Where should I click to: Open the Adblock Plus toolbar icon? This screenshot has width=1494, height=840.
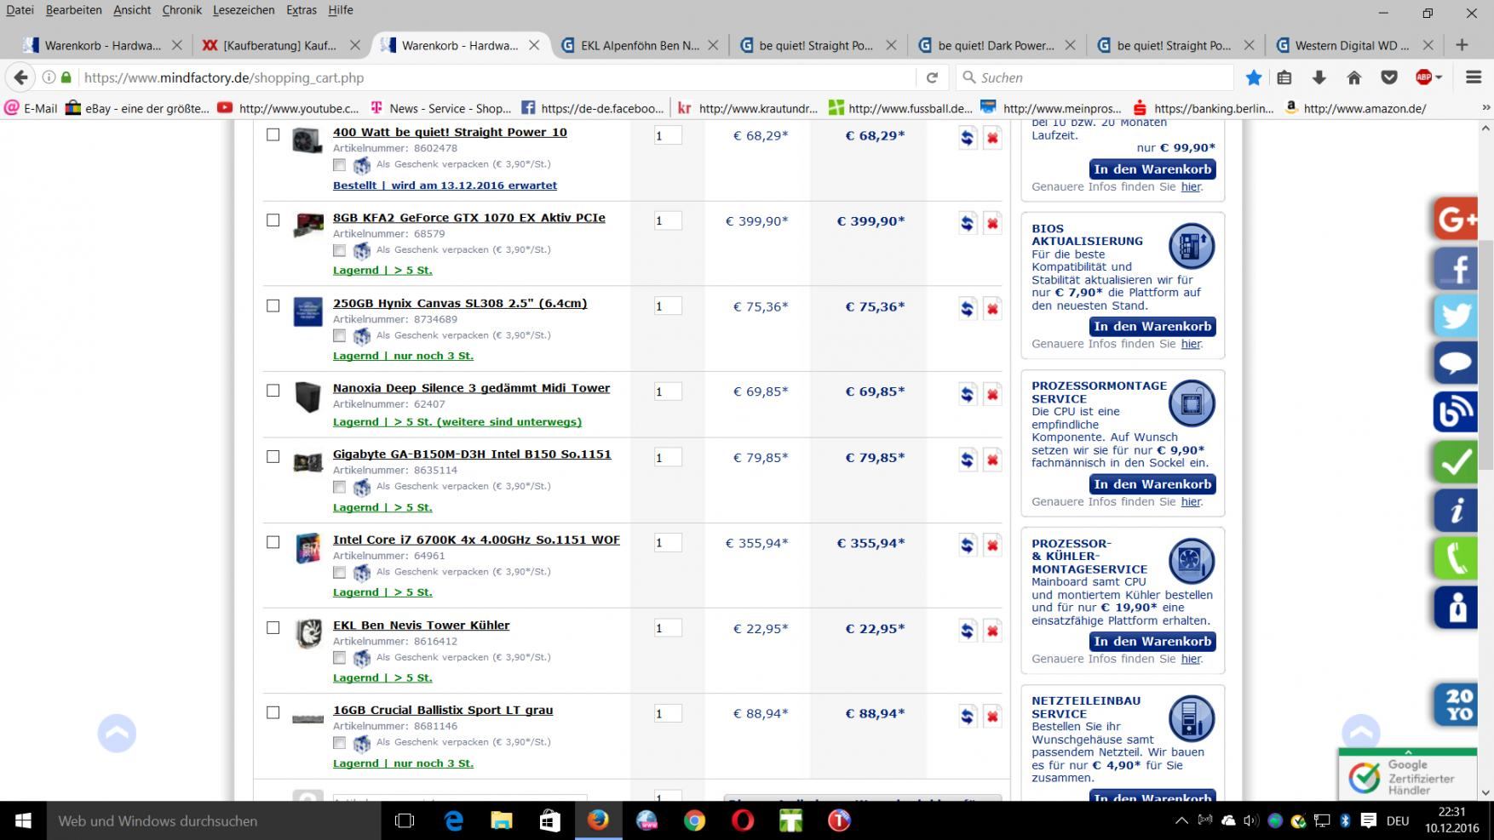pyautogui.click(x=1422, y=77)
